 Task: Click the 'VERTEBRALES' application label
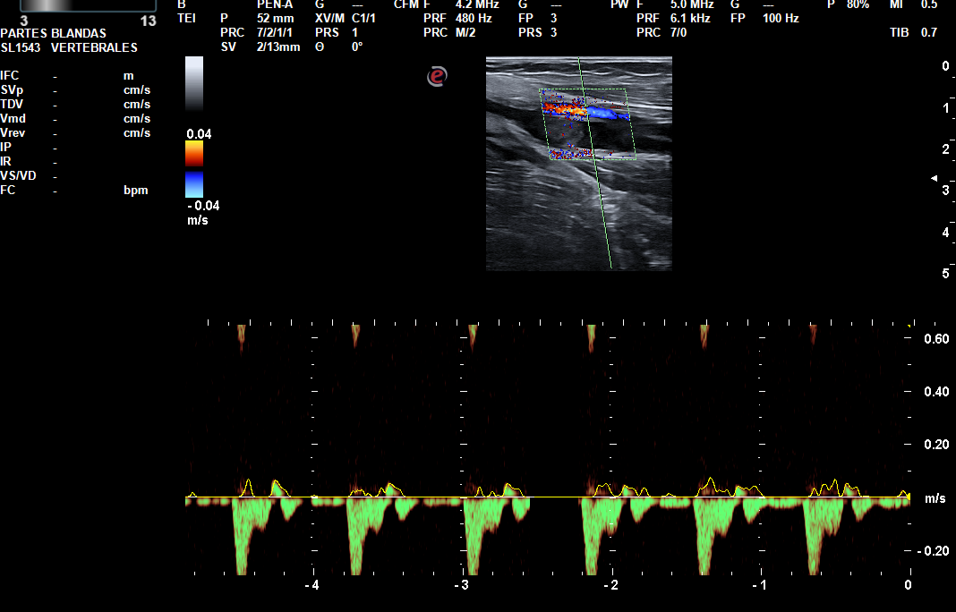(x=94, y=47)
